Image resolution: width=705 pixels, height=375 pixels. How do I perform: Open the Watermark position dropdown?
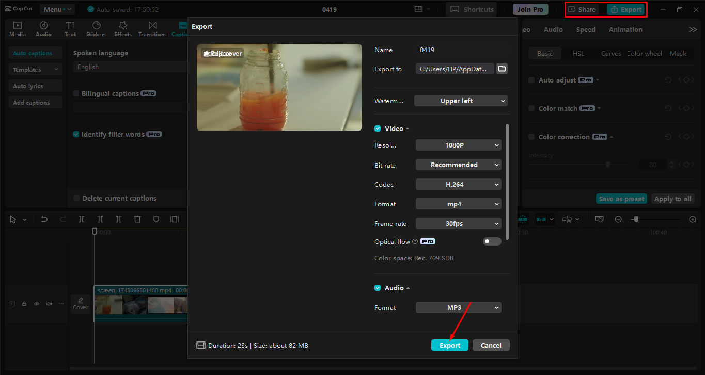pos(460,100)
